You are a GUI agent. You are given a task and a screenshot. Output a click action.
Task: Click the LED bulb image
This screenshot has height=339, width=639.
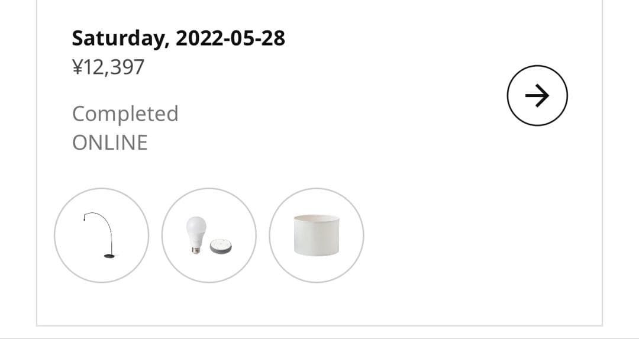coord(196,230)
